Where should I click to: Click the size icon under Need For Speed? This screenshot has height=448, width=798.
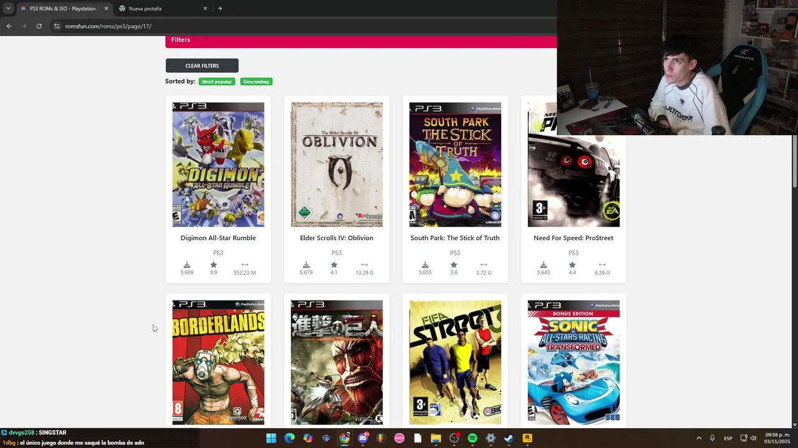(x=602, y=265)
